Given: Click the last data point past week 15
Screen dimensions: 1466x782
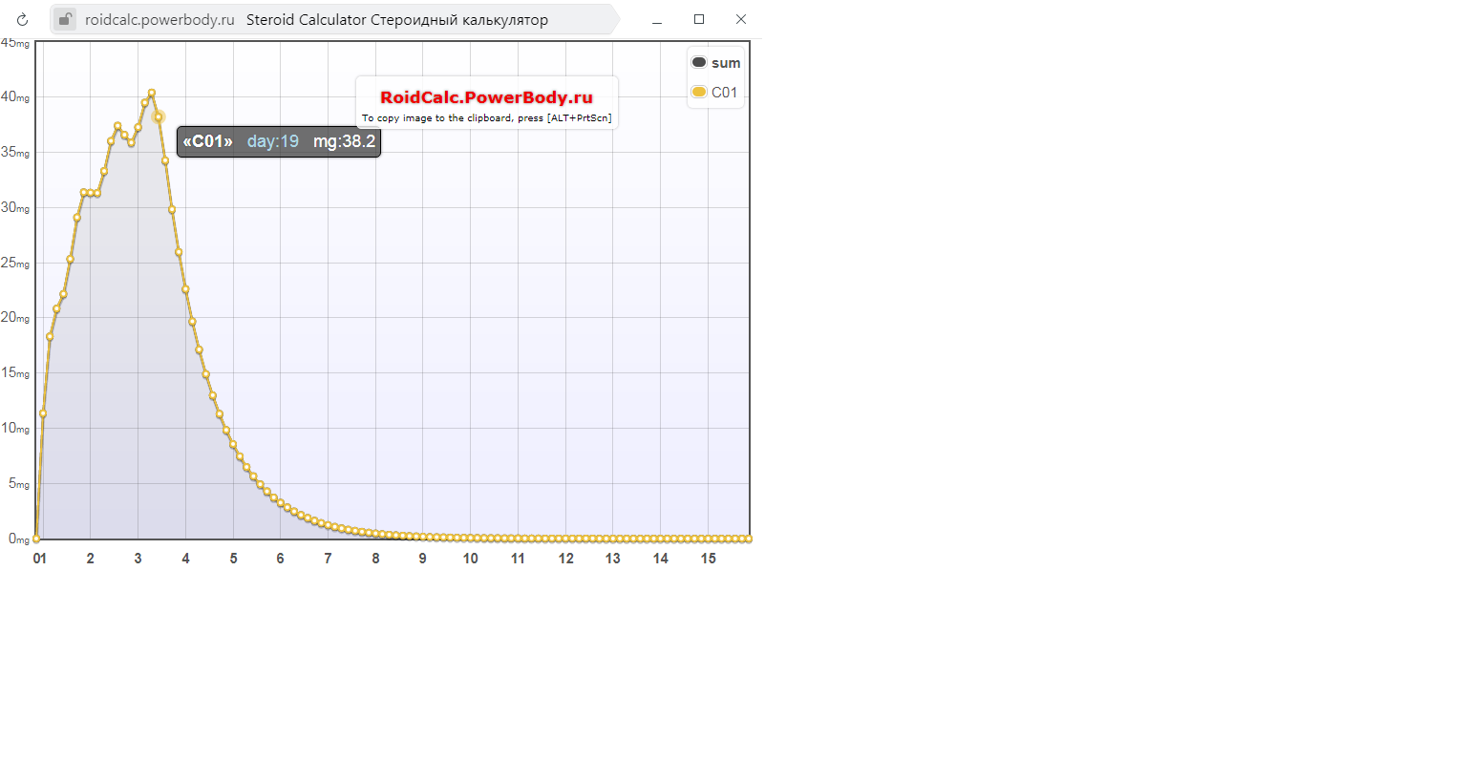Looking at the screenshot, I should click(x=749, y=539).
